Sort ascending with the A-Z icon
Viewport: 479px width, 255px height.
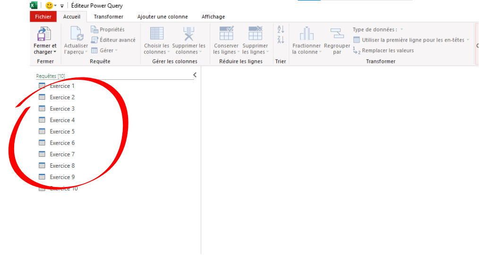[x=281, y=29]
